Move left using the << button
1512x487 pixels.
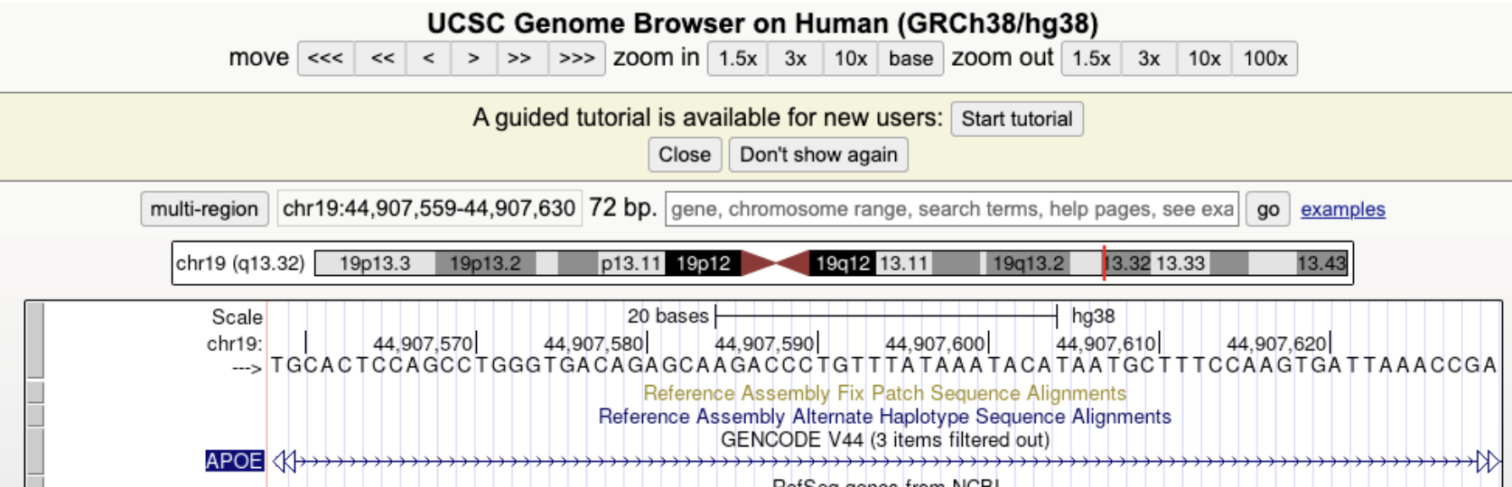click(x=383, y=59)
